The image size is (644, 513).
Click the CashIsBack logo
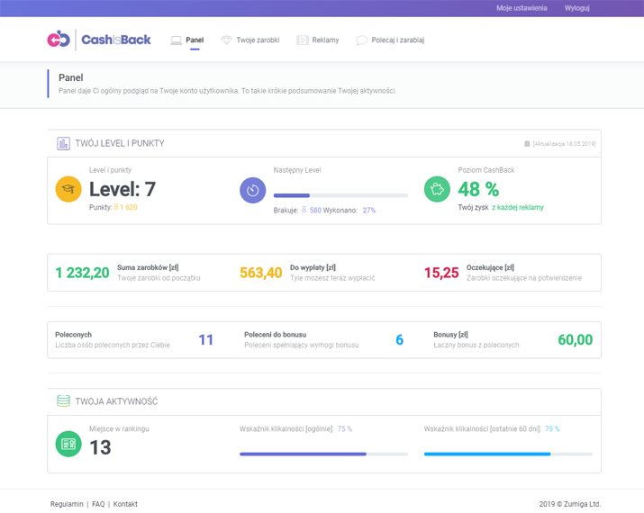point(99,40)
